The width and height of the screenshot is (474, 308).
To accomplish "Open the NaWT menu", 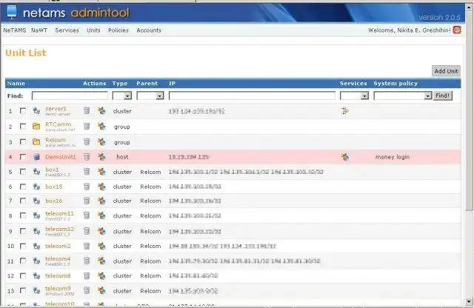I will point(39,30).
